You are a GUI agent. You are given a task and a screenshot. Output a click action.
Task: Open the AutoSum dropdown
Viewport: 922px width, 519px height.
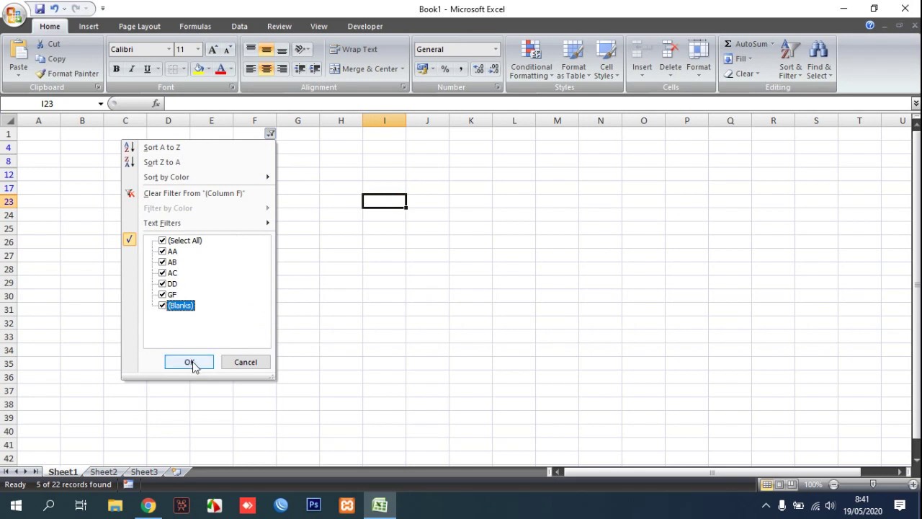coord(772,44)
